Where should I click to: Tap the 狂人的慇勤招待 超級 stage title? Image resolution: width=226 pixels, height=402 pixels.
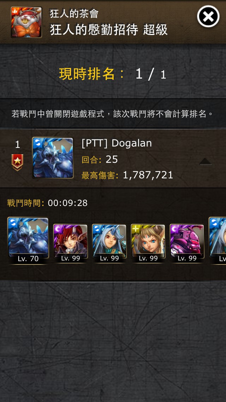point(109,30)
